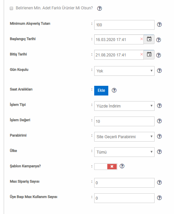Click the İşlem Değeri input field
Image resolution: width=174 pixels, height=214 pixels.
point(124,121)
